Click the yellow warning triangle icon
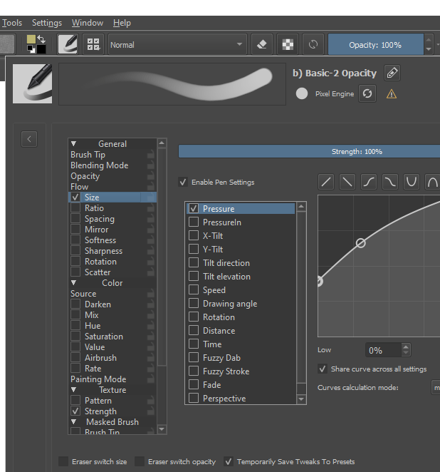Viewport: 440px width, 472px height. 392,94
